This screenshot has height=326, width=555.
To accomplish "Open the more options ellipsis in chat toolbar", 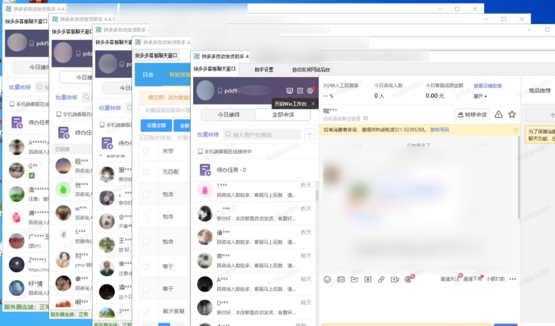I will [513, 279].
